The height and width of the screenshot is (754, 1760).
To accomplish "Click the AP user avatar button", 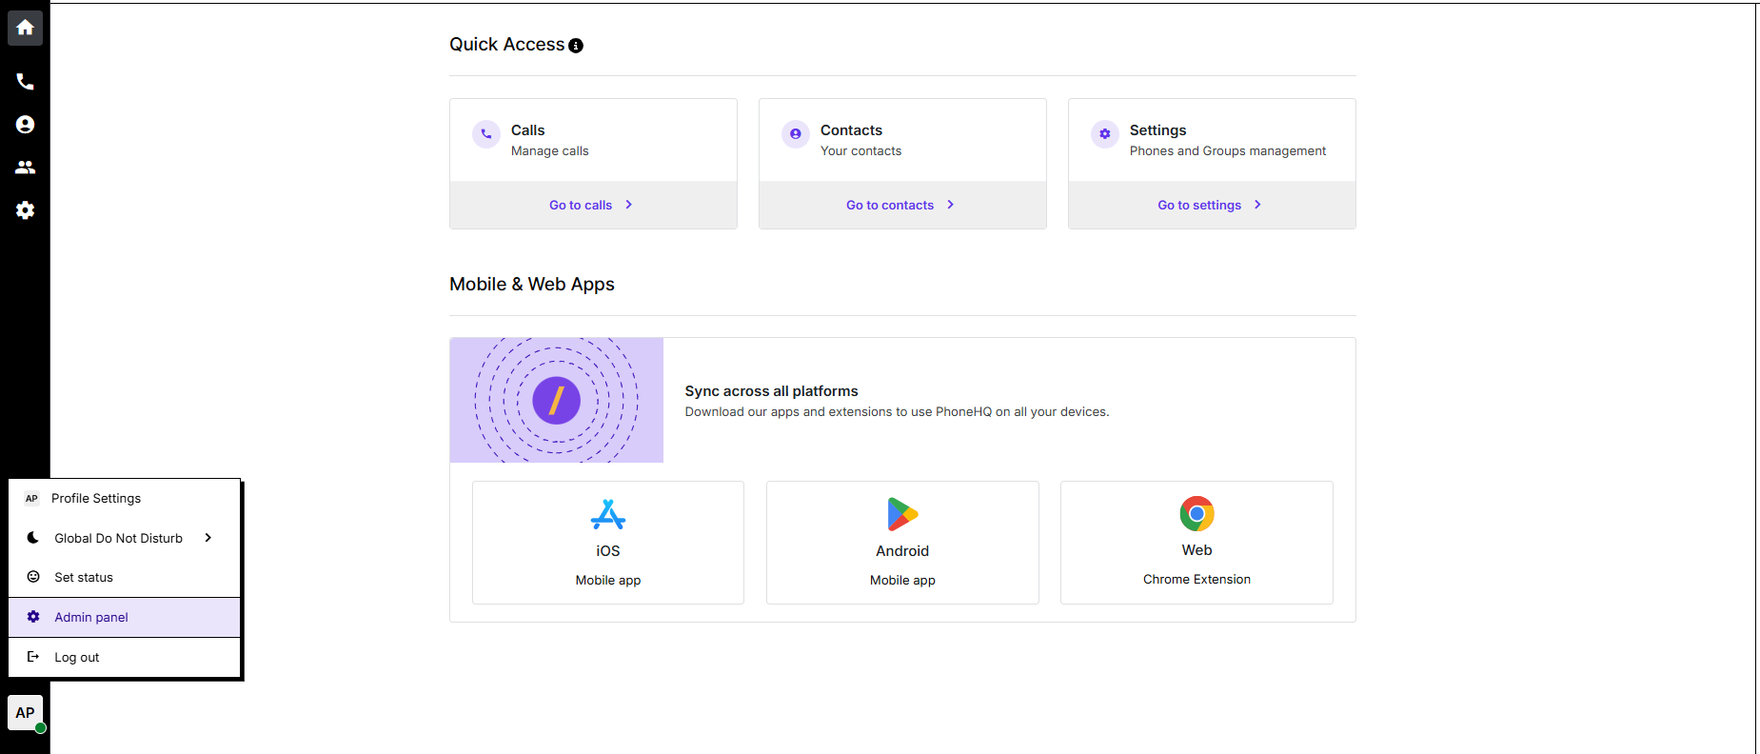I will click(x=26, y=712).
